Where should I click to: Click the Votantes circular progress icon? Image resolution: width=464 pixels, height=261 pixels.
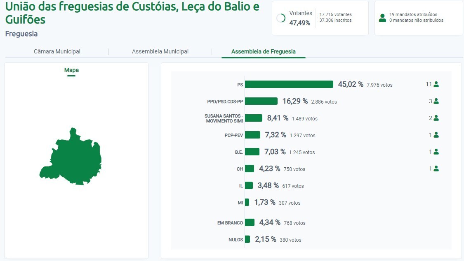coord(281,18)
